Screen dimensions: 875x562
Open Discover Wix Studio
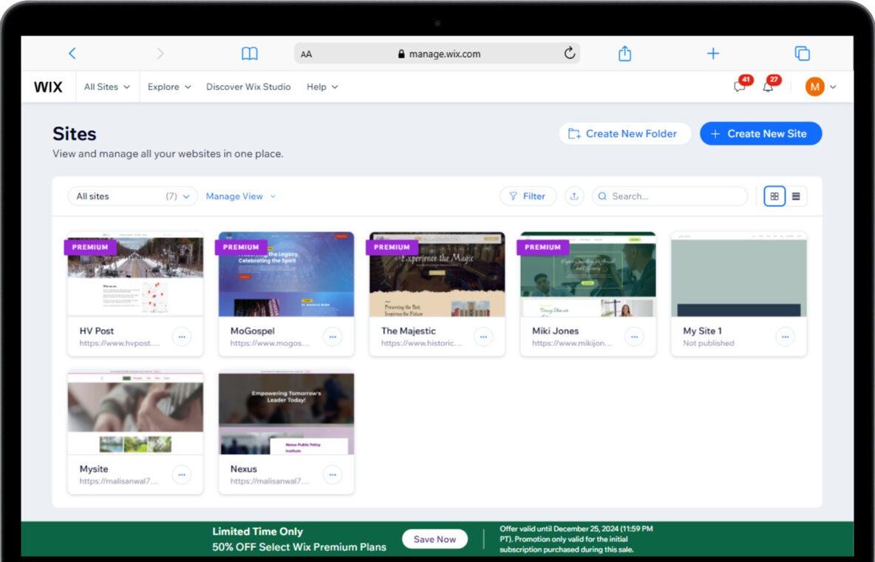coord(248,87)
